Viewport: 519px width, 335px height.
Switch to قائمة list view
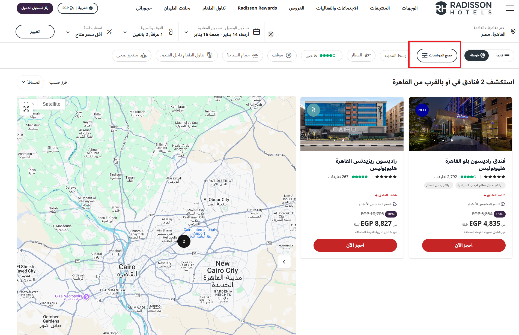click(502, 55)
